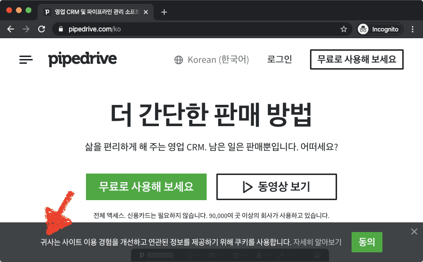The width and height of the screenshot is (423, 262).
Task: View site info via the lock icon
Action: 61,29
